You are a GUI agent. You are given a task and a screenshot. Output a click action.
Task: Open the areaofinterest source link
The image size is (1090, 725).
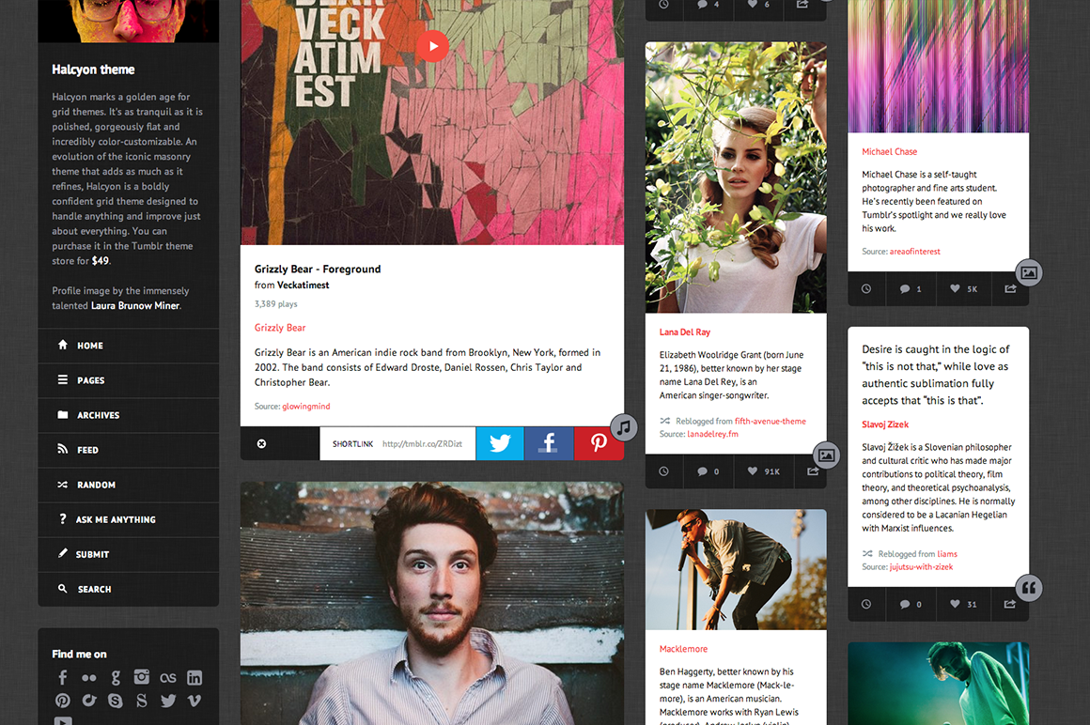tap(915, 252)
